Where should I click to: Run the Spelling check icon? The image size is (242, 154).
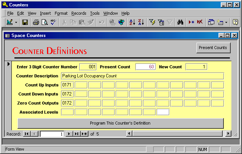53,22
